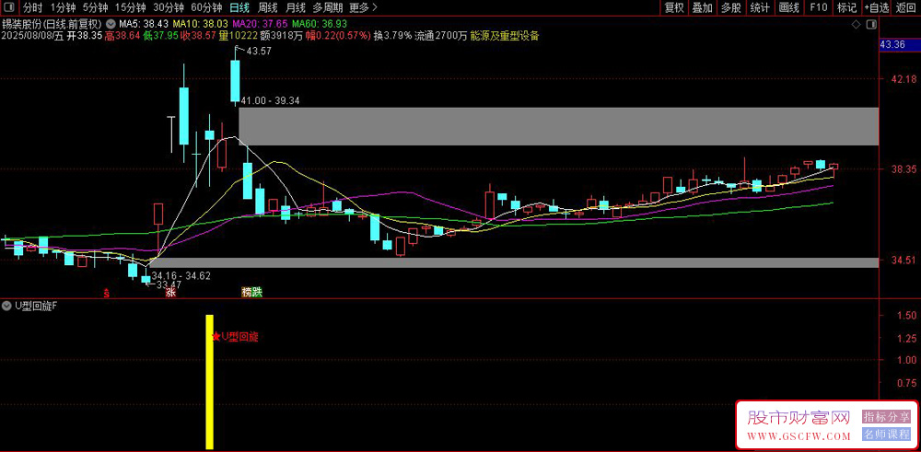Click the 34.51 price axis label
This screenshot has width=921, height=452.
coord(904,260)
